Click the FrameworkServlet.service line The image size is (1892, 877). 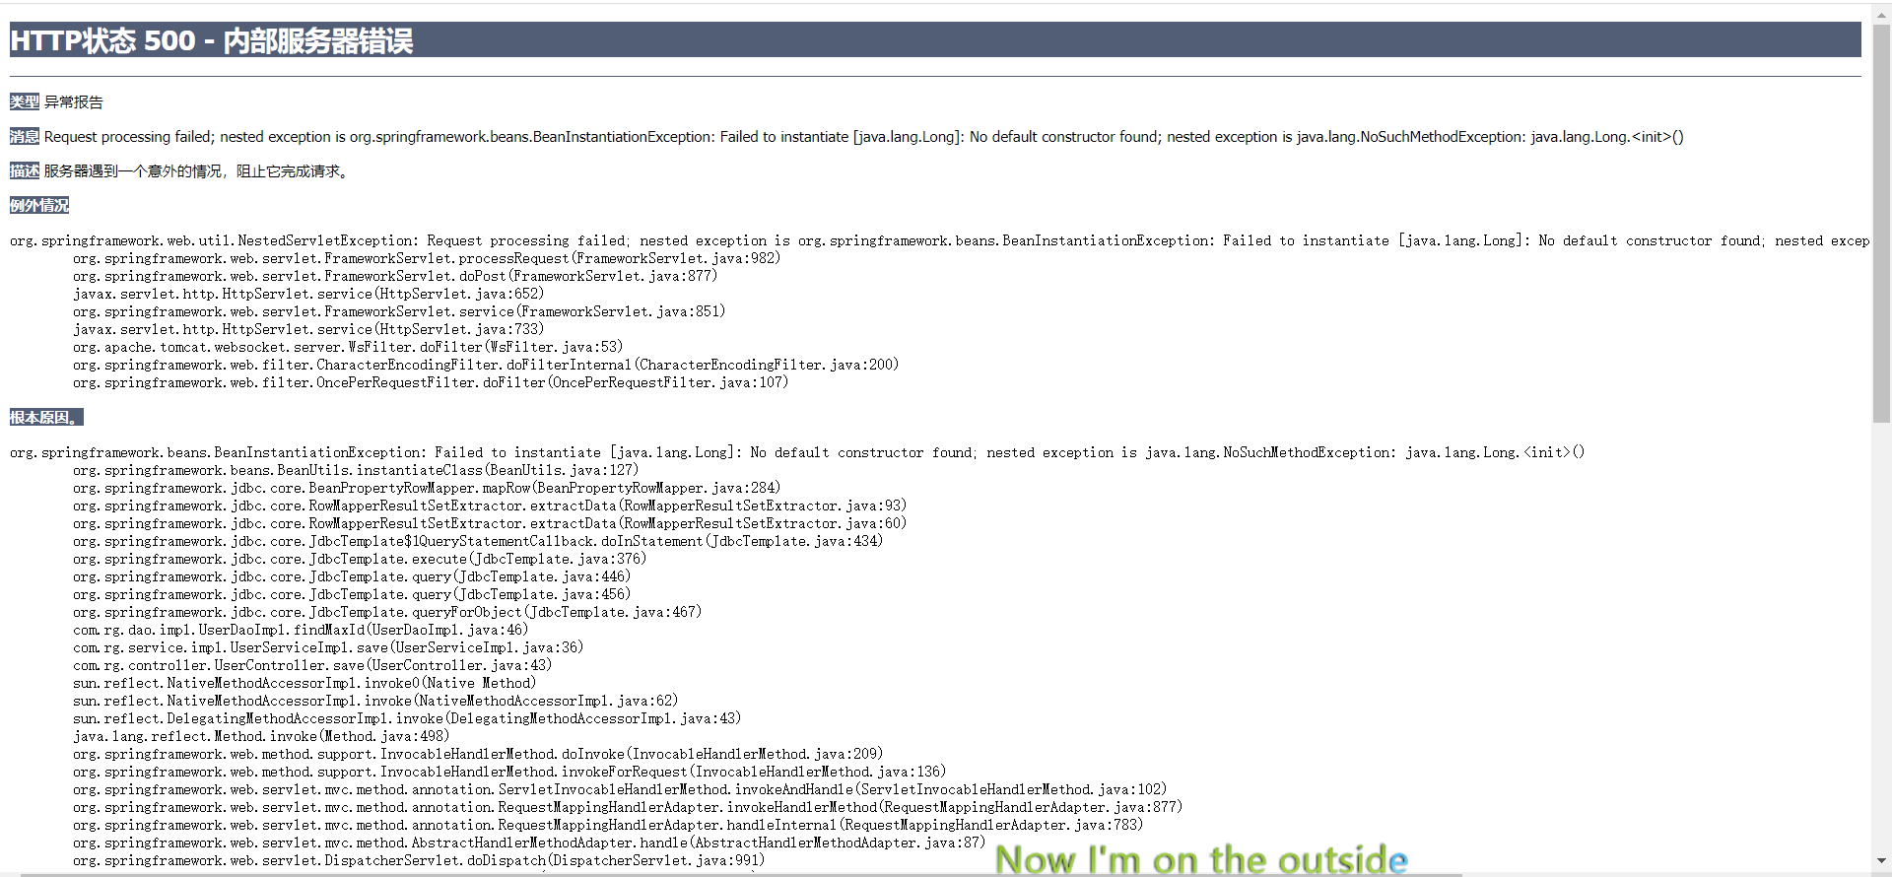coord(399,311)
